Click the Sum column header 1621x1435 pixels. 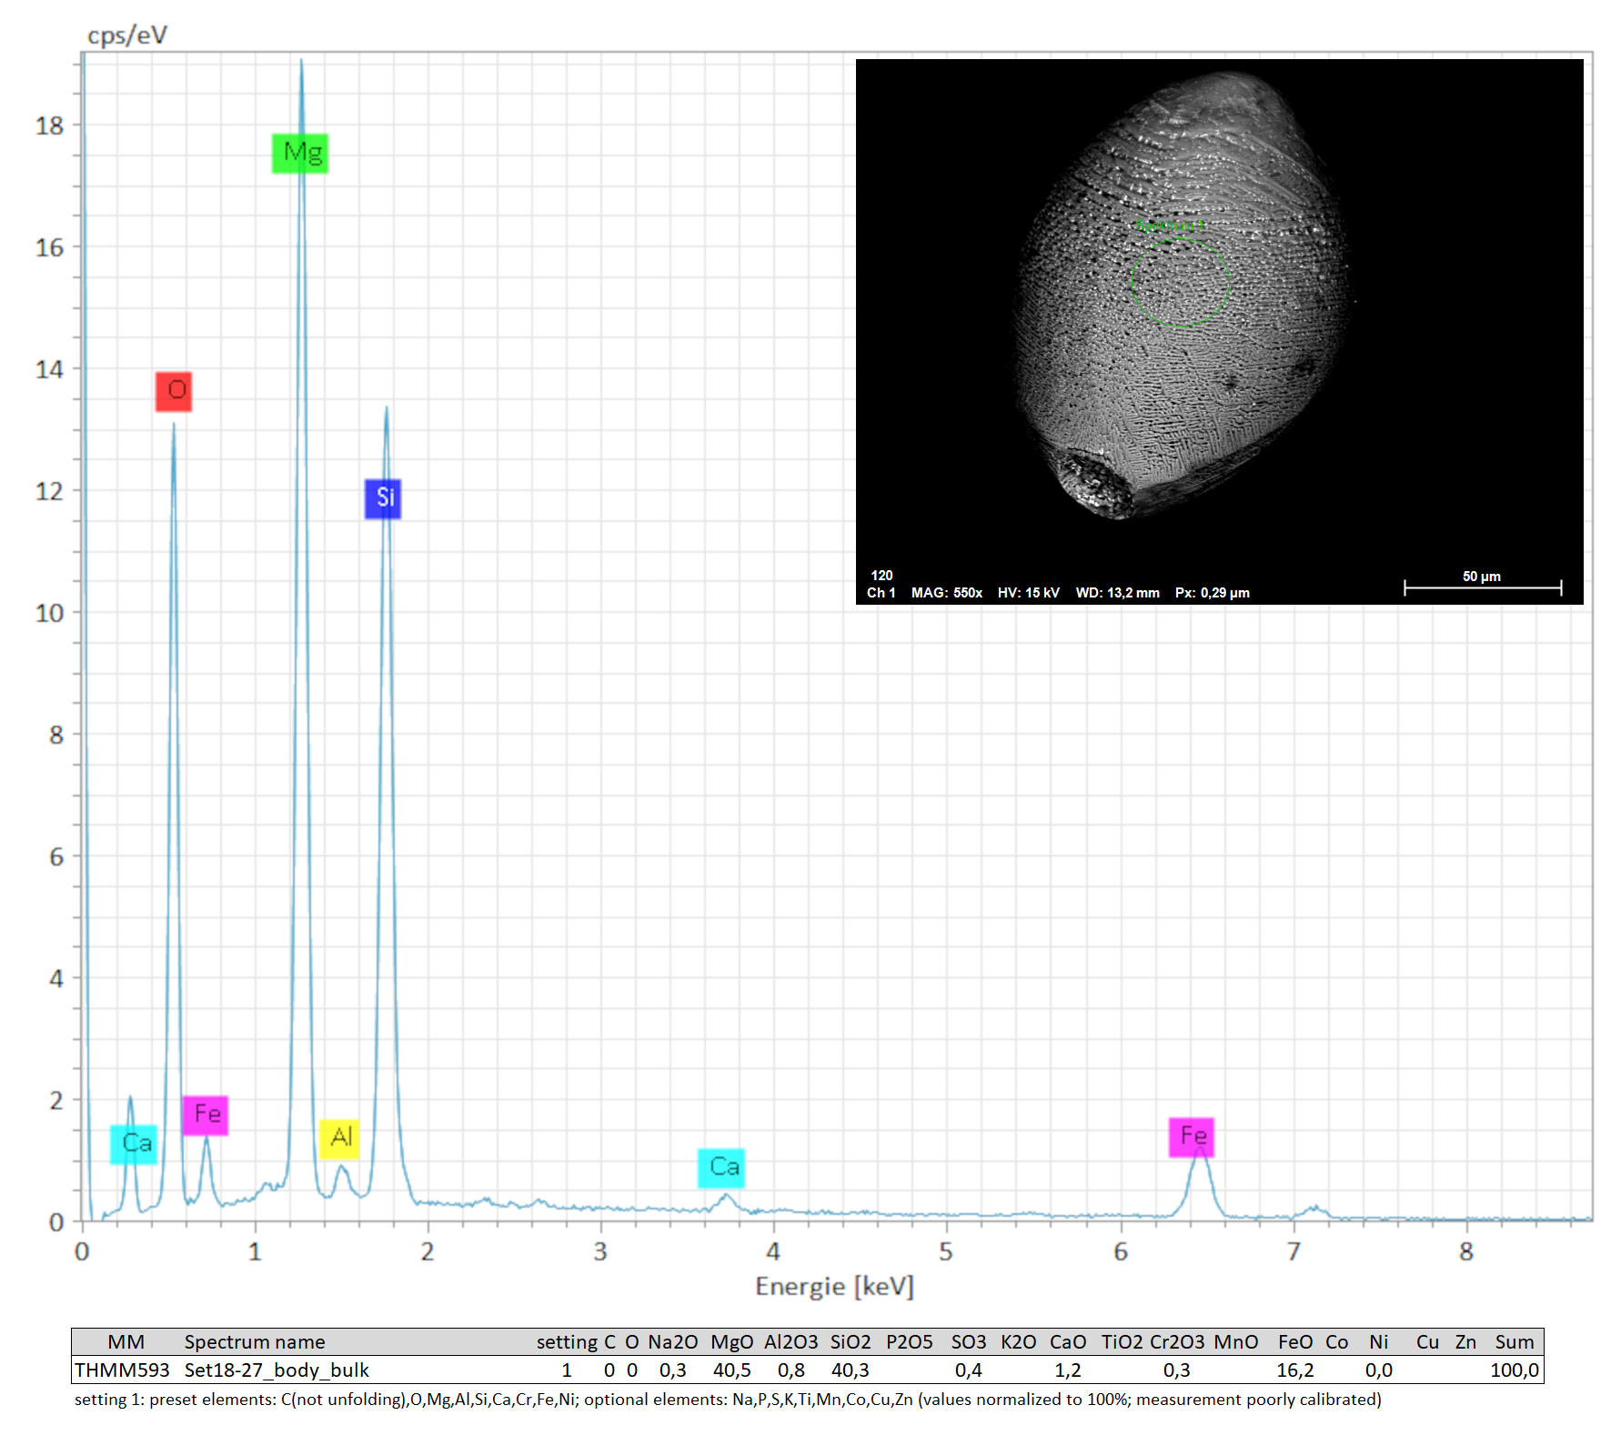pos(1514,1342)
